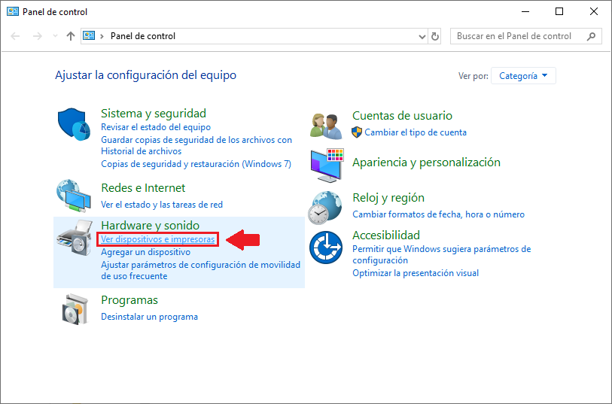Image resolution: width=612 pixels, height=404 pixels.
Task: Open Programas category heading
Action: click(x=129, y=300)
